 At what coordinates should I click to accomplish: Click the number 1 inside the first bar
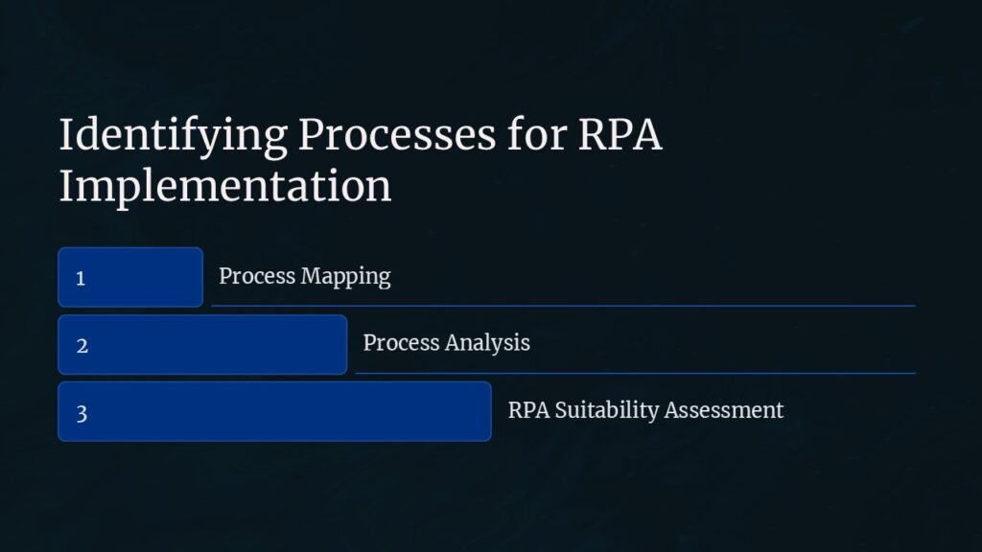[x=82, y=278]
